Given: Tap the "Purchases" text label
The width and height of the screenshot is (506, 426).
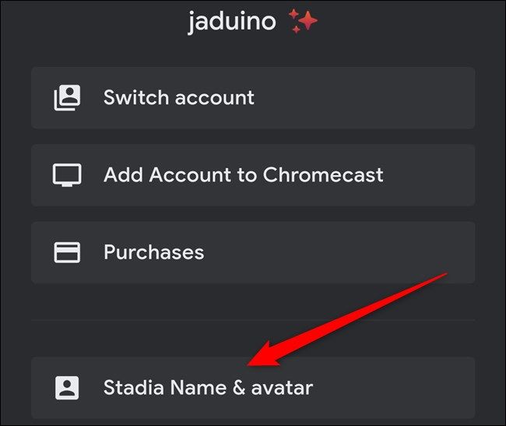Looking at the screenshot, I should (154, 252).
